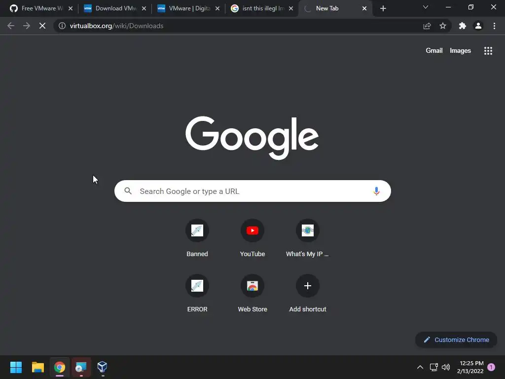Open the network status tray icon
This screenshot has width=505, height=379.
click(x=433, y=367)
